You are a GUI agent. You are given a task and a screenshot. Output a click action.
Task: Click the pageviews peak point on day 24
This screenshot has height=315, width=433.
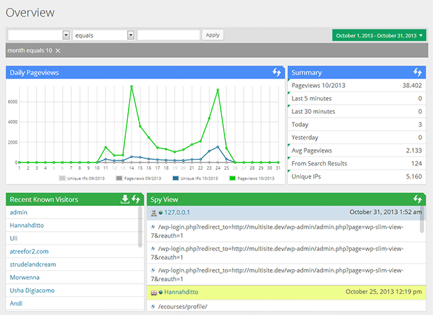(x=218, y=90)
